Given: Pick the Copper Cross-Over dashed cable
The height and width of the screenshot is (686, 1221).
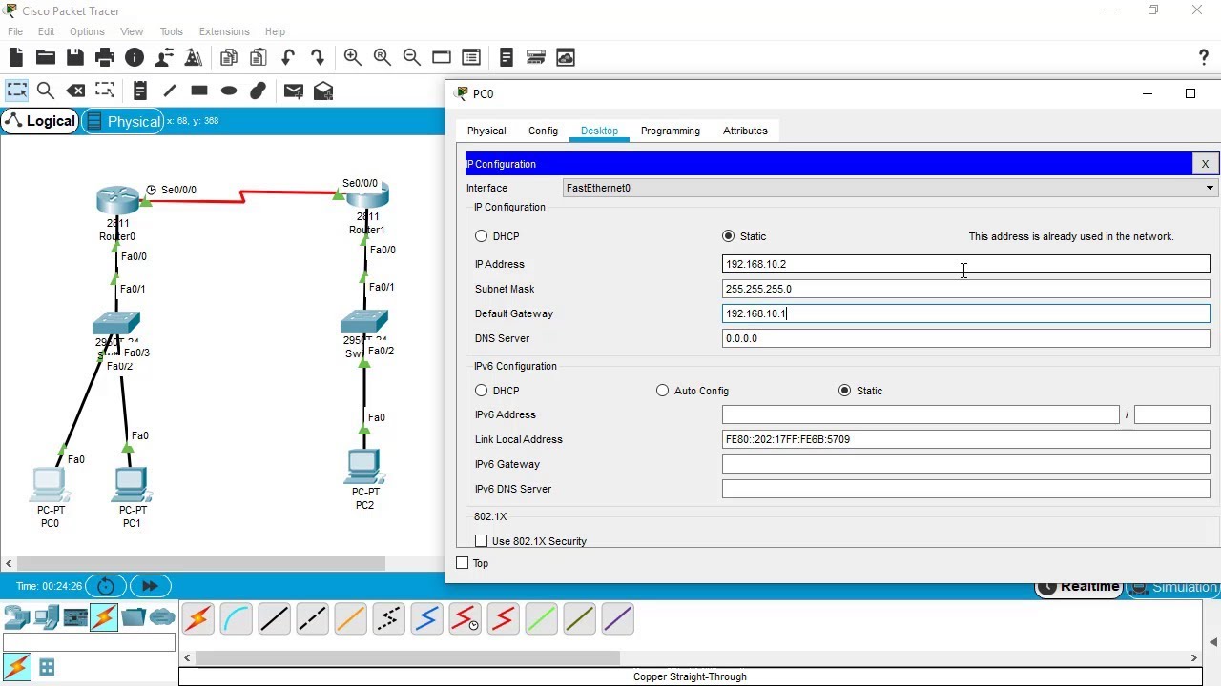Looking at the screenshot, I should point(312,619).
